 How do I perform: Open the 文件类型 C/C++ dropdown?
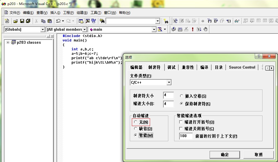point(169,82)
